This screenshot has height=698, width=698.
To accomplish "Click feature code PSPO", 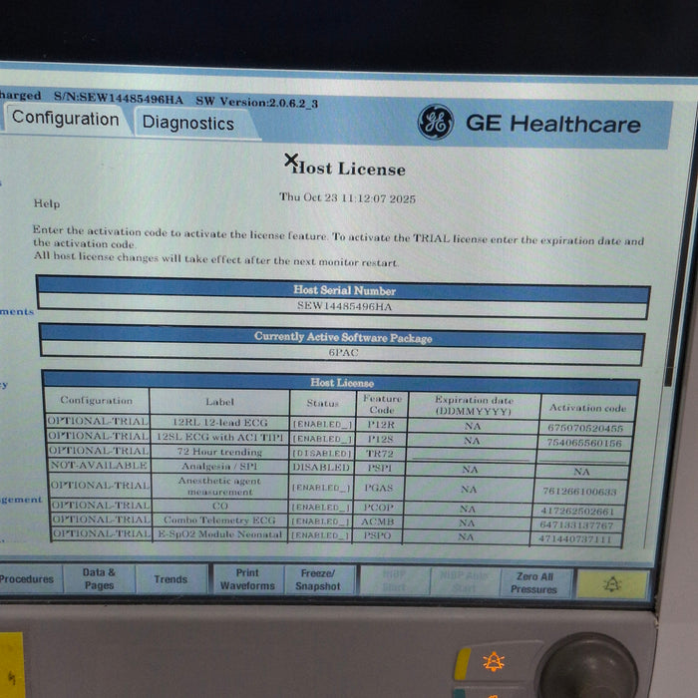I will coord(378,535).
